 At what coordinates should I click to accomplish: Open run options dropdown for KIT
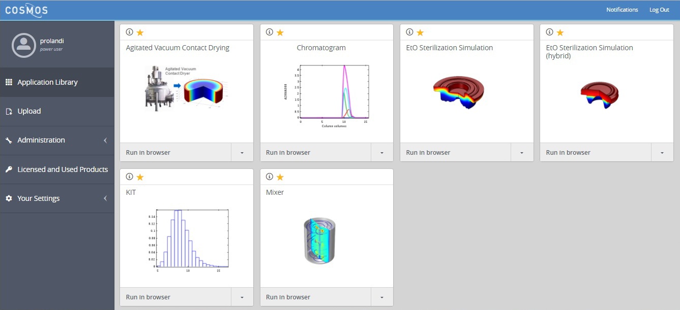click(242, 297)
